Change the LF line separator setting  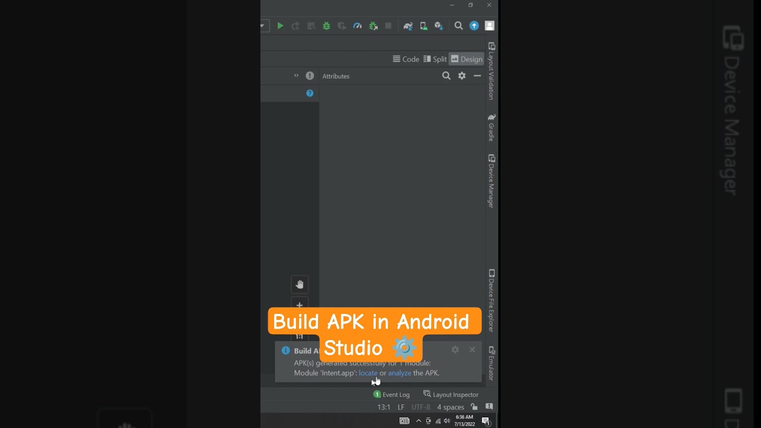click(x=401, y=407)
